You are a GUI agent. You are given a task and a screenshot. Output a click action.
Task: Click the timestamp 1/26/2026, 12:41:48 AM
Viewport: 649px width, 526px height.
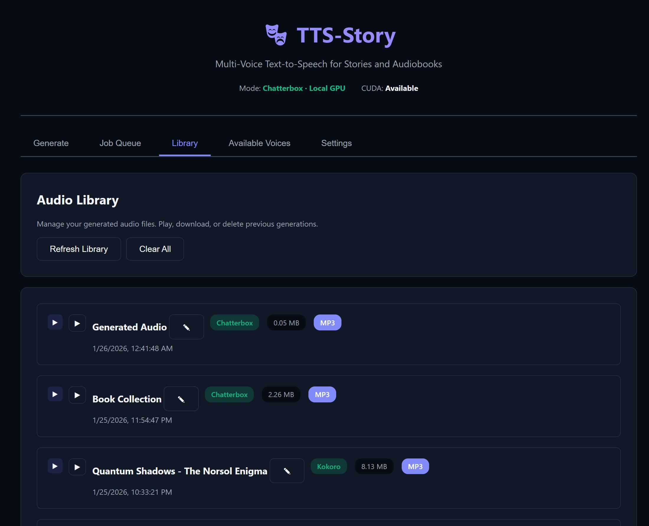pyautogui.click(x=133, y=348)
